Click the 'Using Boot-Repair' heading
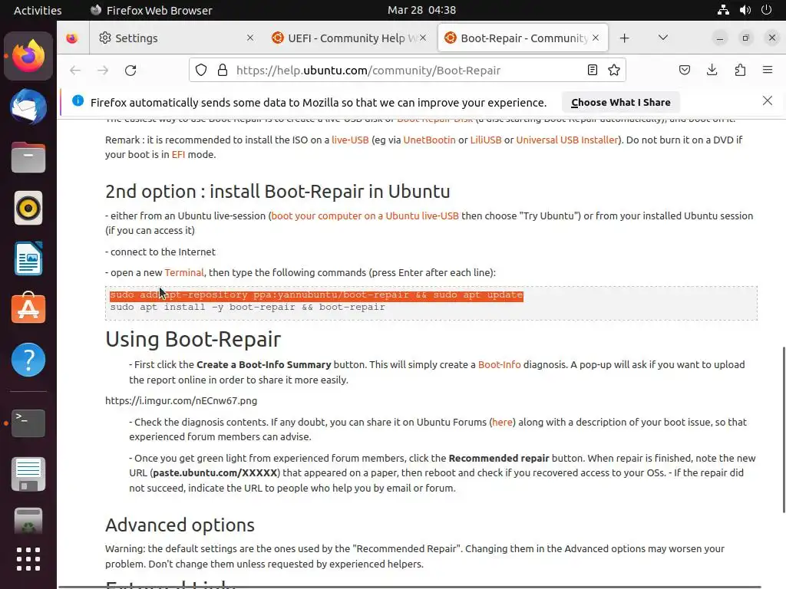 coord(193,339)
